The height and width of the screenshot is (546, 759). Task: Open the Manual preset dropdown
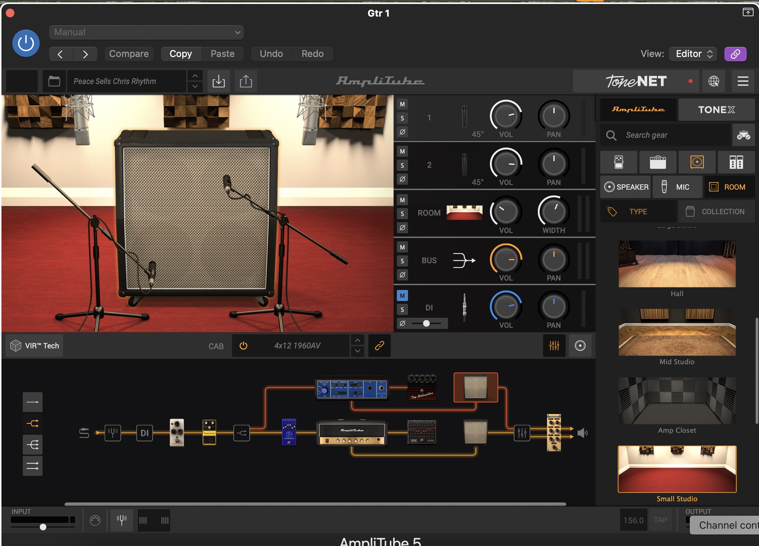(x=146, y=32)
